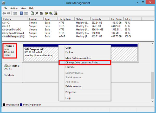Click the black X Delete icon
This screenshot has width=156, height=113.
pos(37,13)
